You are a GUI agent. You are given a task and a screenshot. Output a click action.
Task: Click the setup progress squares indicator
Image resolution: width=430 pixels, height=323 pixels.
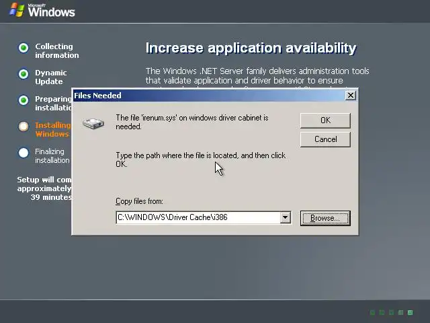click(392, 312)
